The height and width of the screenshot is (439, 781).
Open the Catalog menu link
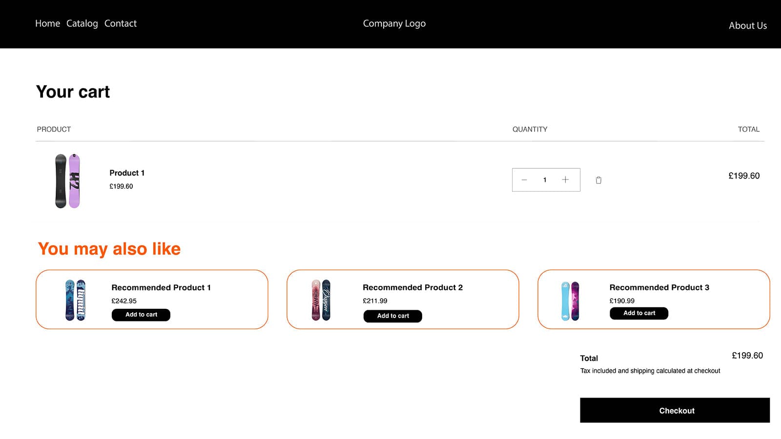pyautogui.click(x=82, y=23)
